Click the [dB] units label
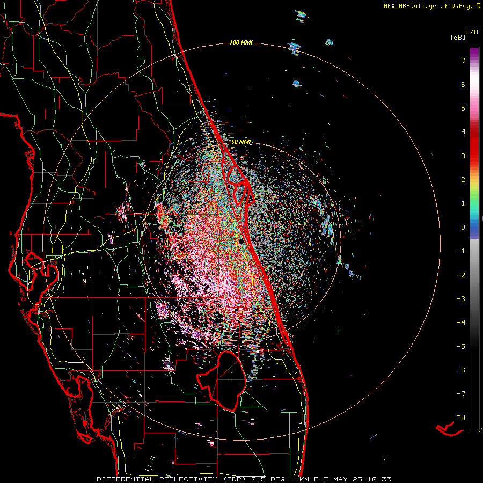The width and height of the screenshot is (483, 483). [458, 38]
